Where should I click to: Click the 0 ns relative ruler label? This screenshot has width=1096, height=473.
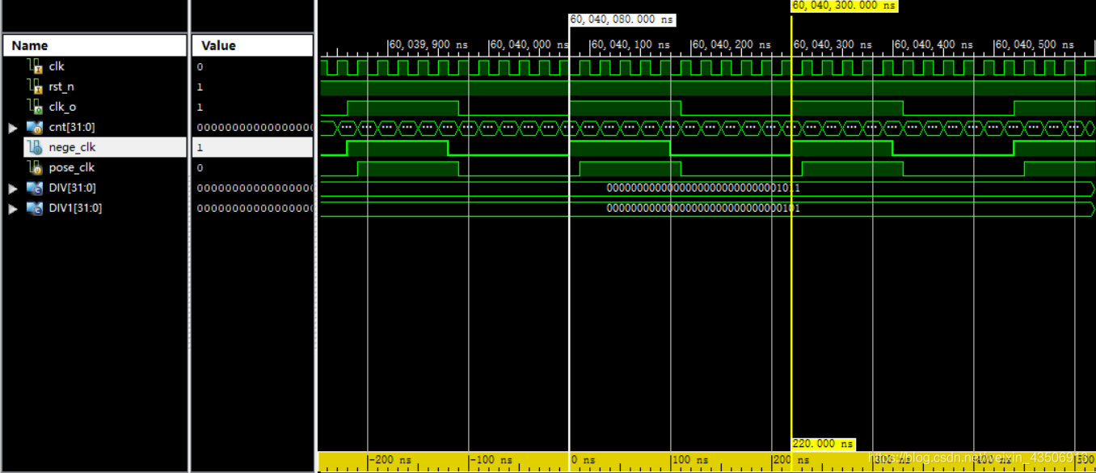tap(582, 460)
